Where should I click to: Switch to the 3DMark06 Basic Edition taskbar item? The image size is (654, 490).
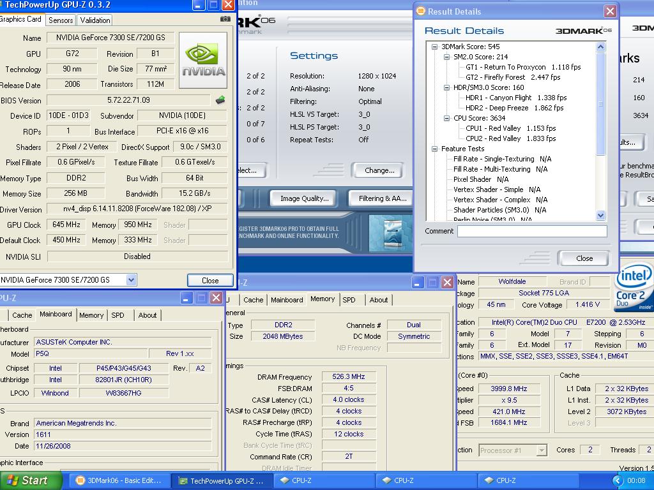click(x=119, y=480)
